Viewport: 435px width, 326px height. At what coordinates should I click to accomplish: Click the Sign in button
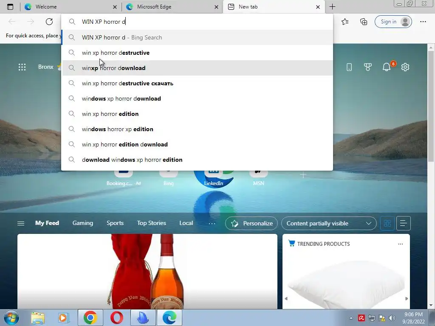click(x=393, y=22)
